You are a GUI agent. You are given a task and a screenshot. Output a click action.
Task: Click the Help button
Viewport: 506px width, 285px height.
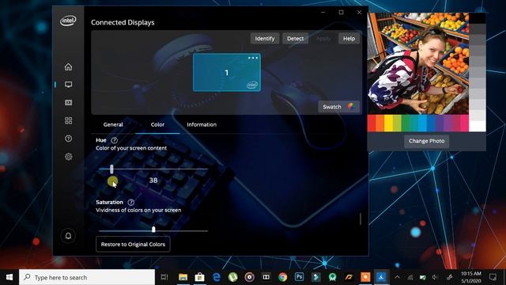349,39
